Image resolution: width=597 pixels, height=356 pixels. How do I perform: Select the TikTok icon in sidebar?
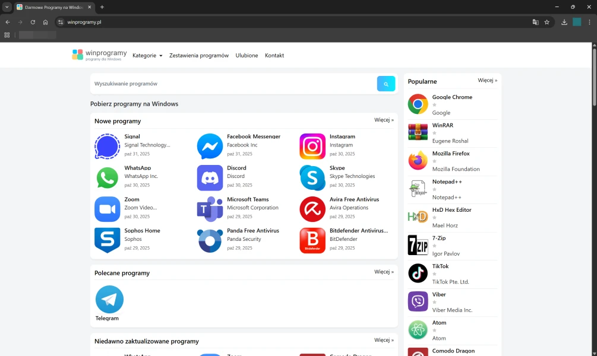pos(418,274)
